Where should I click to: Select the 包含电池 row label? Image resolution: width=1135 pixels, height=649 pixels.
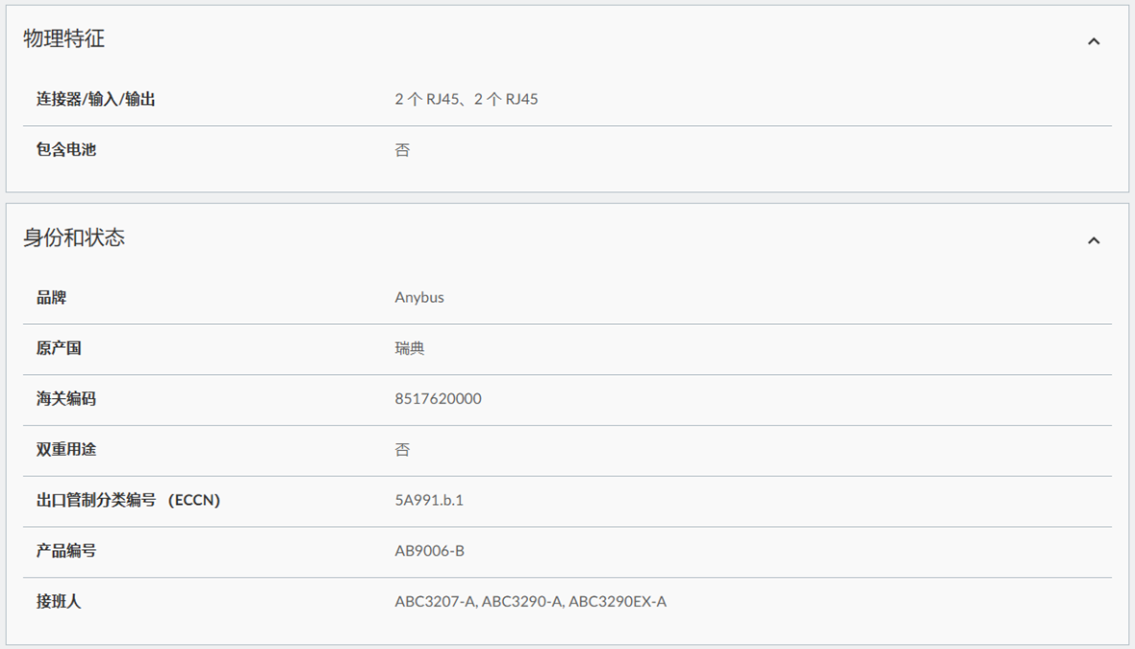pyautogui.click(x=66, y=150)
